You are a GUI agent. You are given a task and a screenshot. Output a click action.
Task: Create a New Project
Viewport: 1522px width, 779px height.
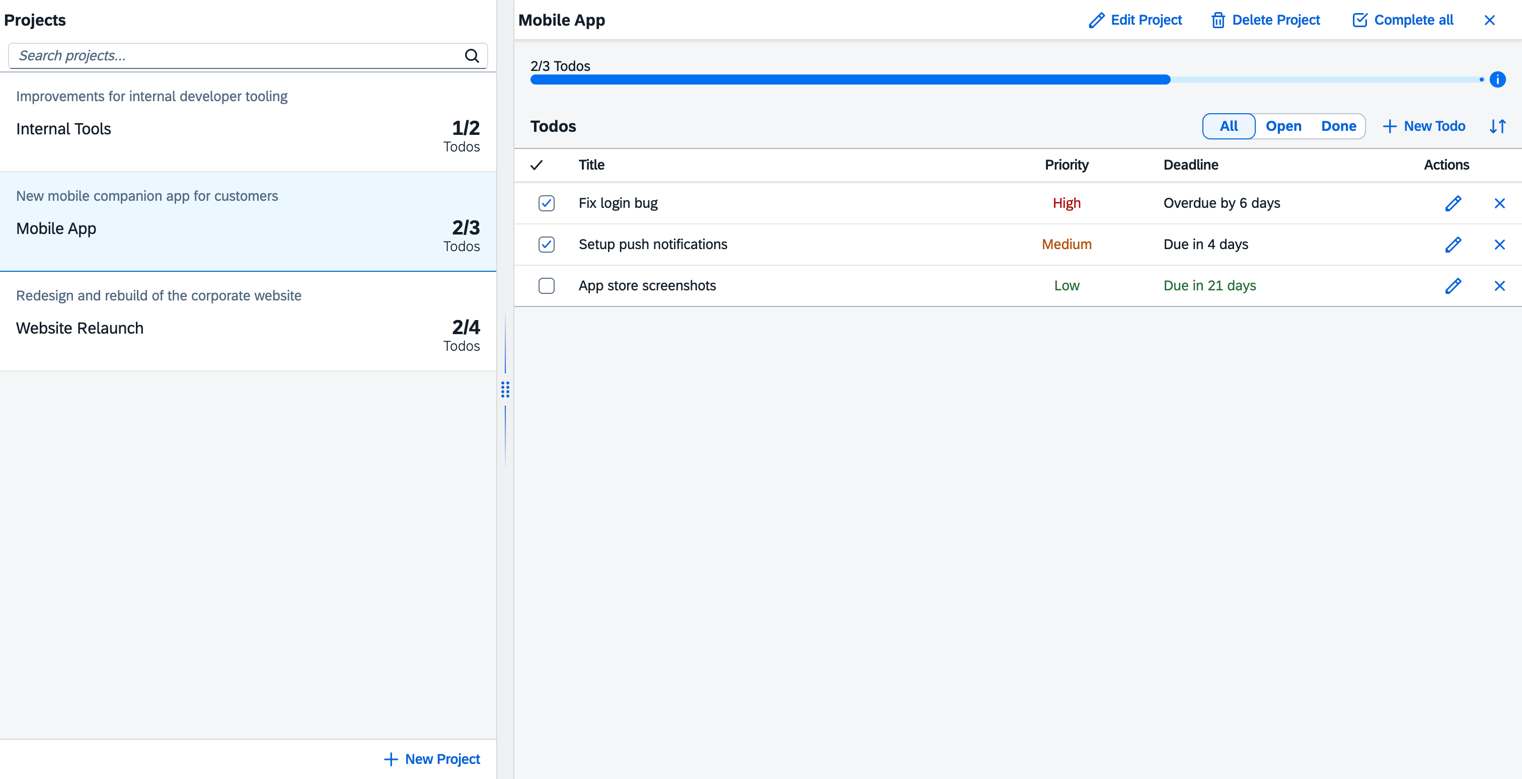[x=432, y=759]
